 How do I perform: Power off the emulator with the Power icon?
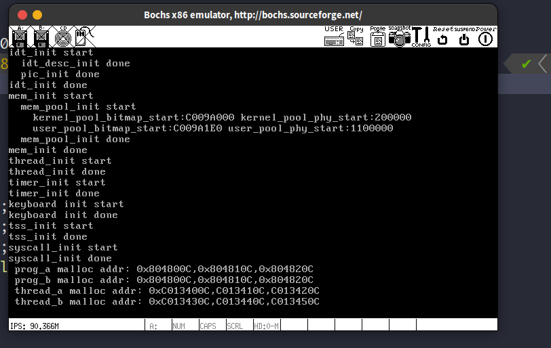point(486,36)
